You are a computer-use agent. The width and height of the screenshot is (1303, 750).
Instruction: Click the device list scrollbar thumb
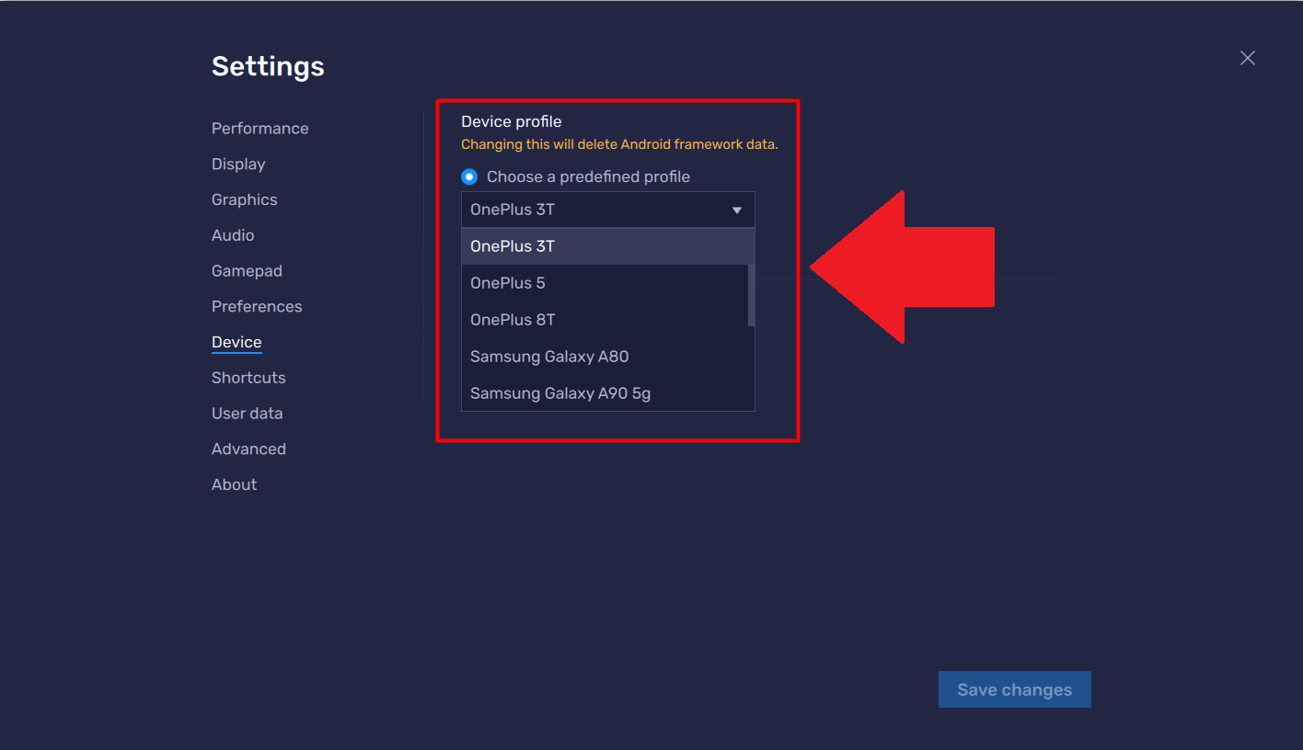(751, 295)
